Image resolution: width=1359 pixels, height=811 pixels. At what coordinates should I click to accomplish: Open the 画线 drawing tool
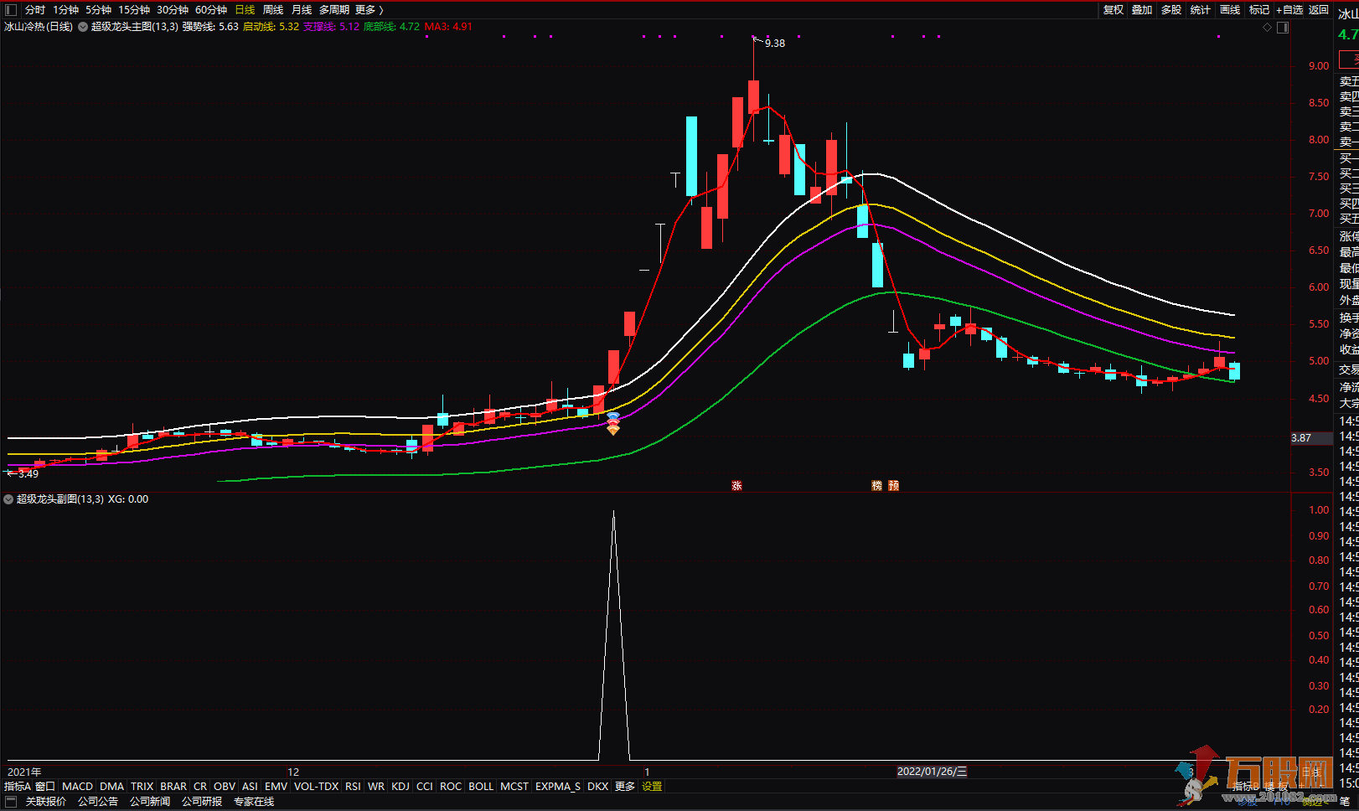pos(1229,10)
